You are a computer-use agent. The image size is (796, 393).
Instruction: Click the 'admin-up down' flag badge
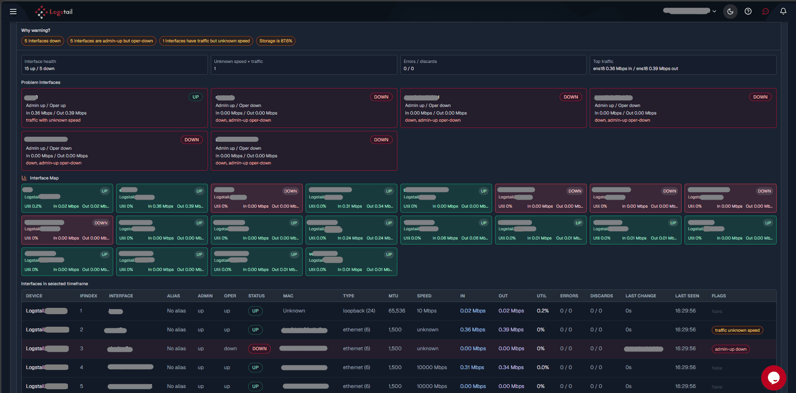[x=731, y=349]
